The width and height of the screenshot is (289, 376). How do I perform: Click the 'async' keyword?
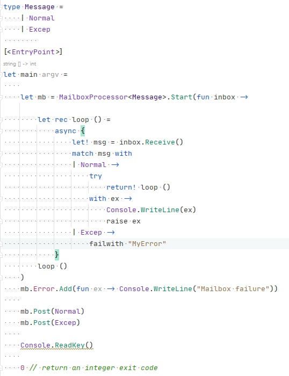click(x=66, y=131)
